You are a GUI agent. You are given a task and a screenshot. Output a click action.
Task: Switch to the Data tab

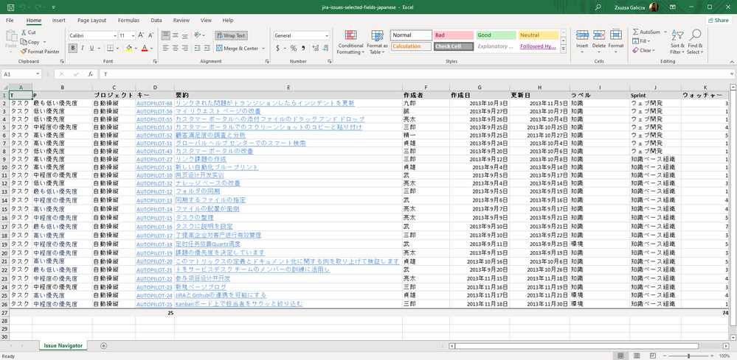156,20
